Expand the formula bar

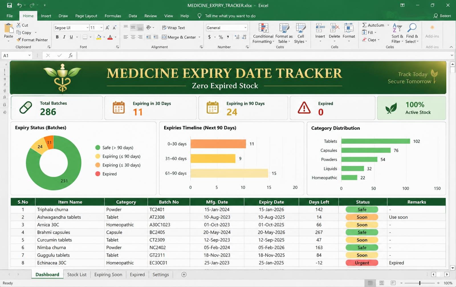tap(452, 56)
